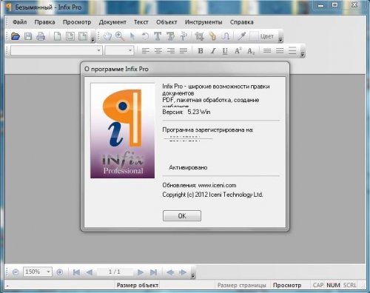Toggle Underline formatting
The width and height of the screenshot is (370, 293).
(225, 51)
